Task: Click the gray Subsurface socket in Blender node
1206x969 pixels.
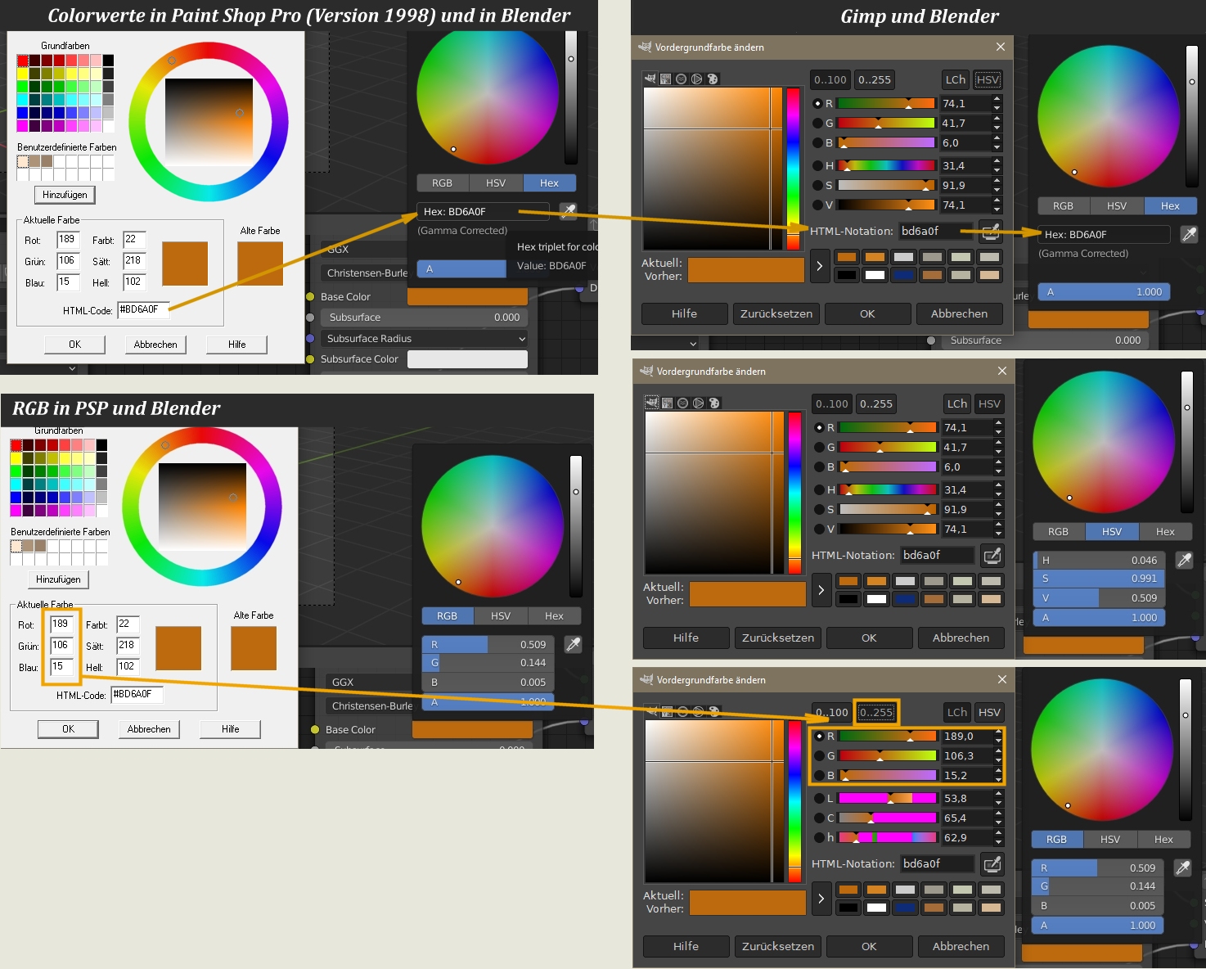Action: (311, 317)
